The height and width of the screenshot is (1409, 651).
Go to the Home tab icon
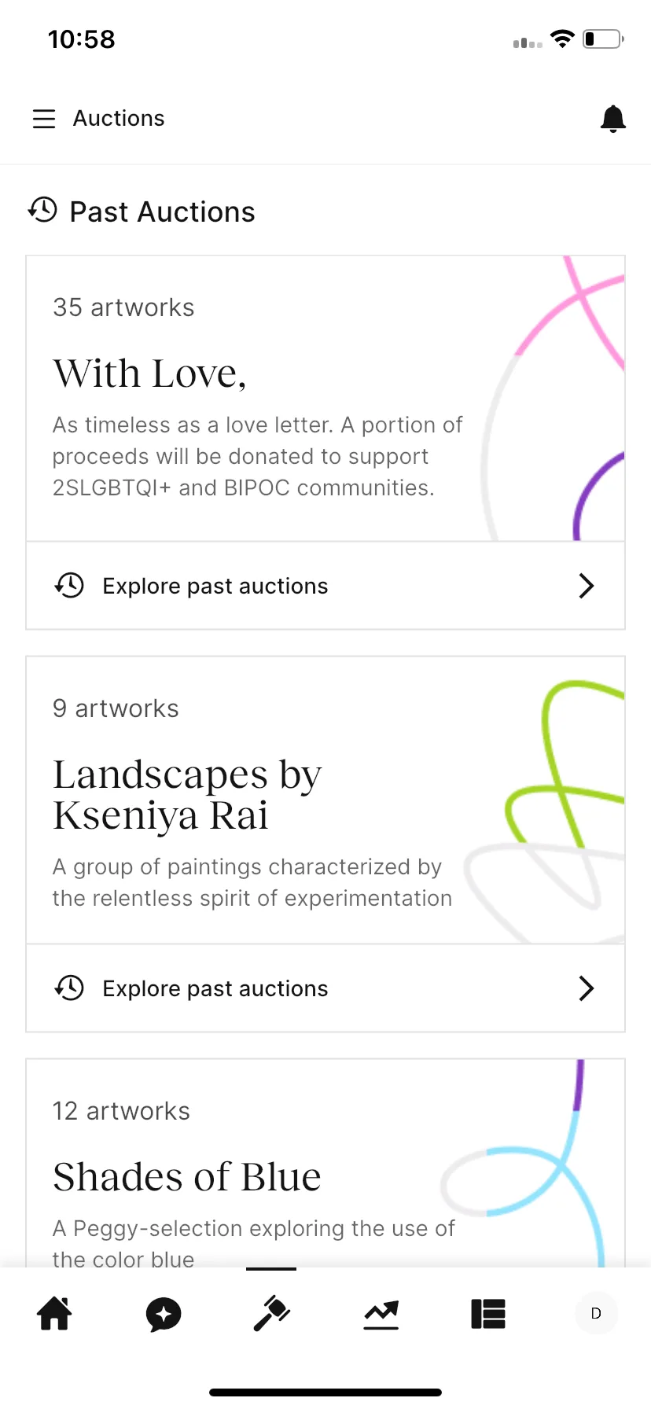click(x=55, y=1313)
